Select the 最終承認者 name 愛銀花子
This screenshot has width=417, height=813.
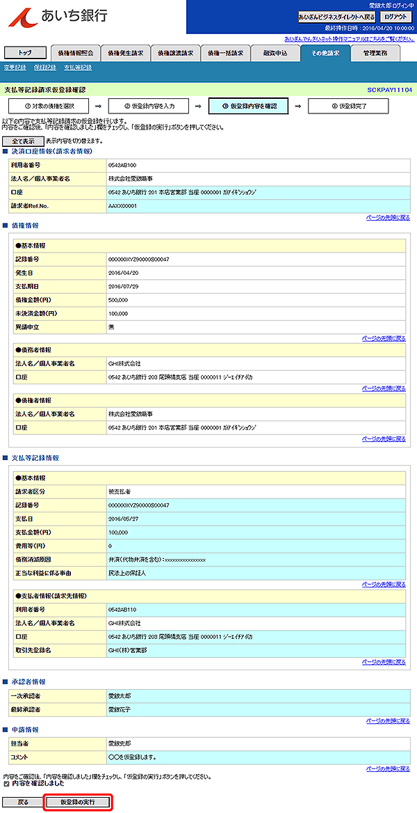[118, 709]
